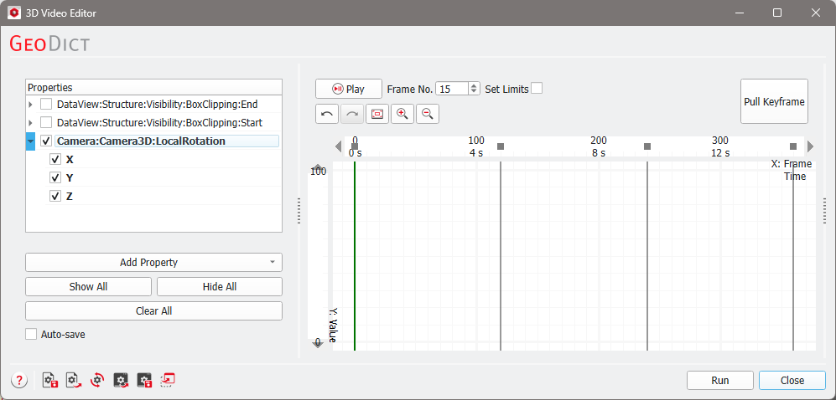Decrease the Frame No. with the down stepper
This screenshot has height=400, width=836.
(x=474, y=92)
